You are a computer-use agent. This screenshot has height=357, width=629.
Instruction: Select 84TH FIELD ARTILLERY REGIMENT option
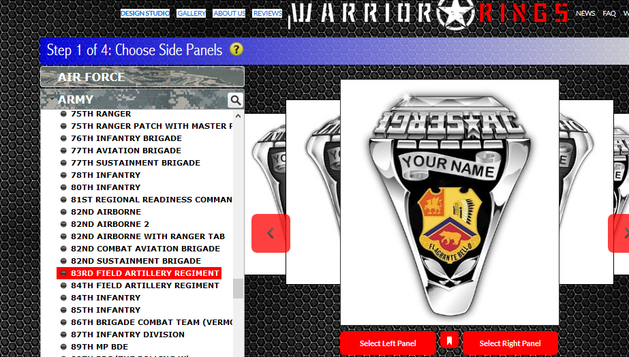pos(145,285)
